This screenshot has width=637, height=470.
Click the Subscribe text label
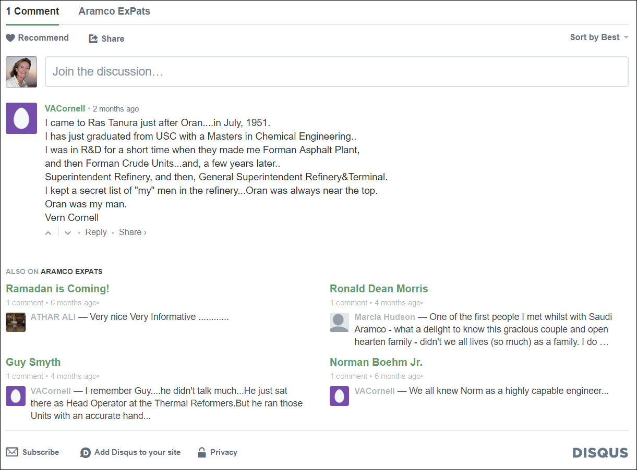tap(41, 452)
